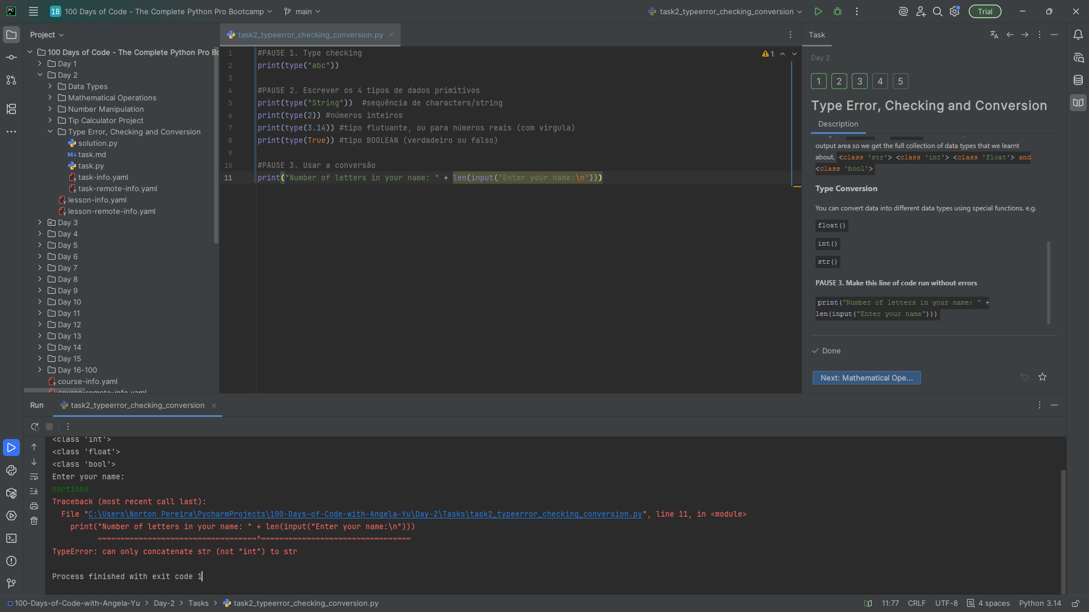Toggle soft-wrap in the Run output
The height and width of the screenshot is (612, 1089).
pos(35,477)
